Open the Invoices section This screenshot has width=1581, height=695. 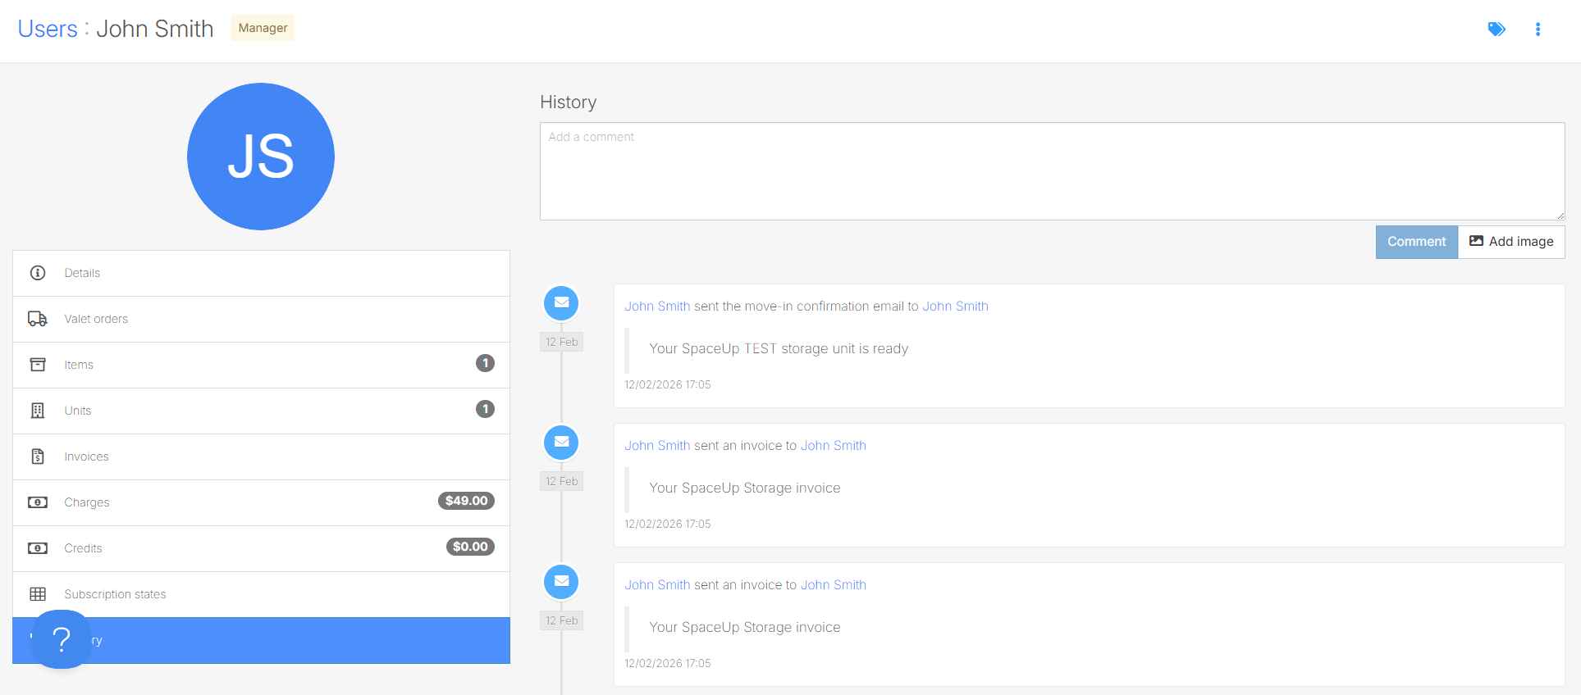[x=261, y=457]
